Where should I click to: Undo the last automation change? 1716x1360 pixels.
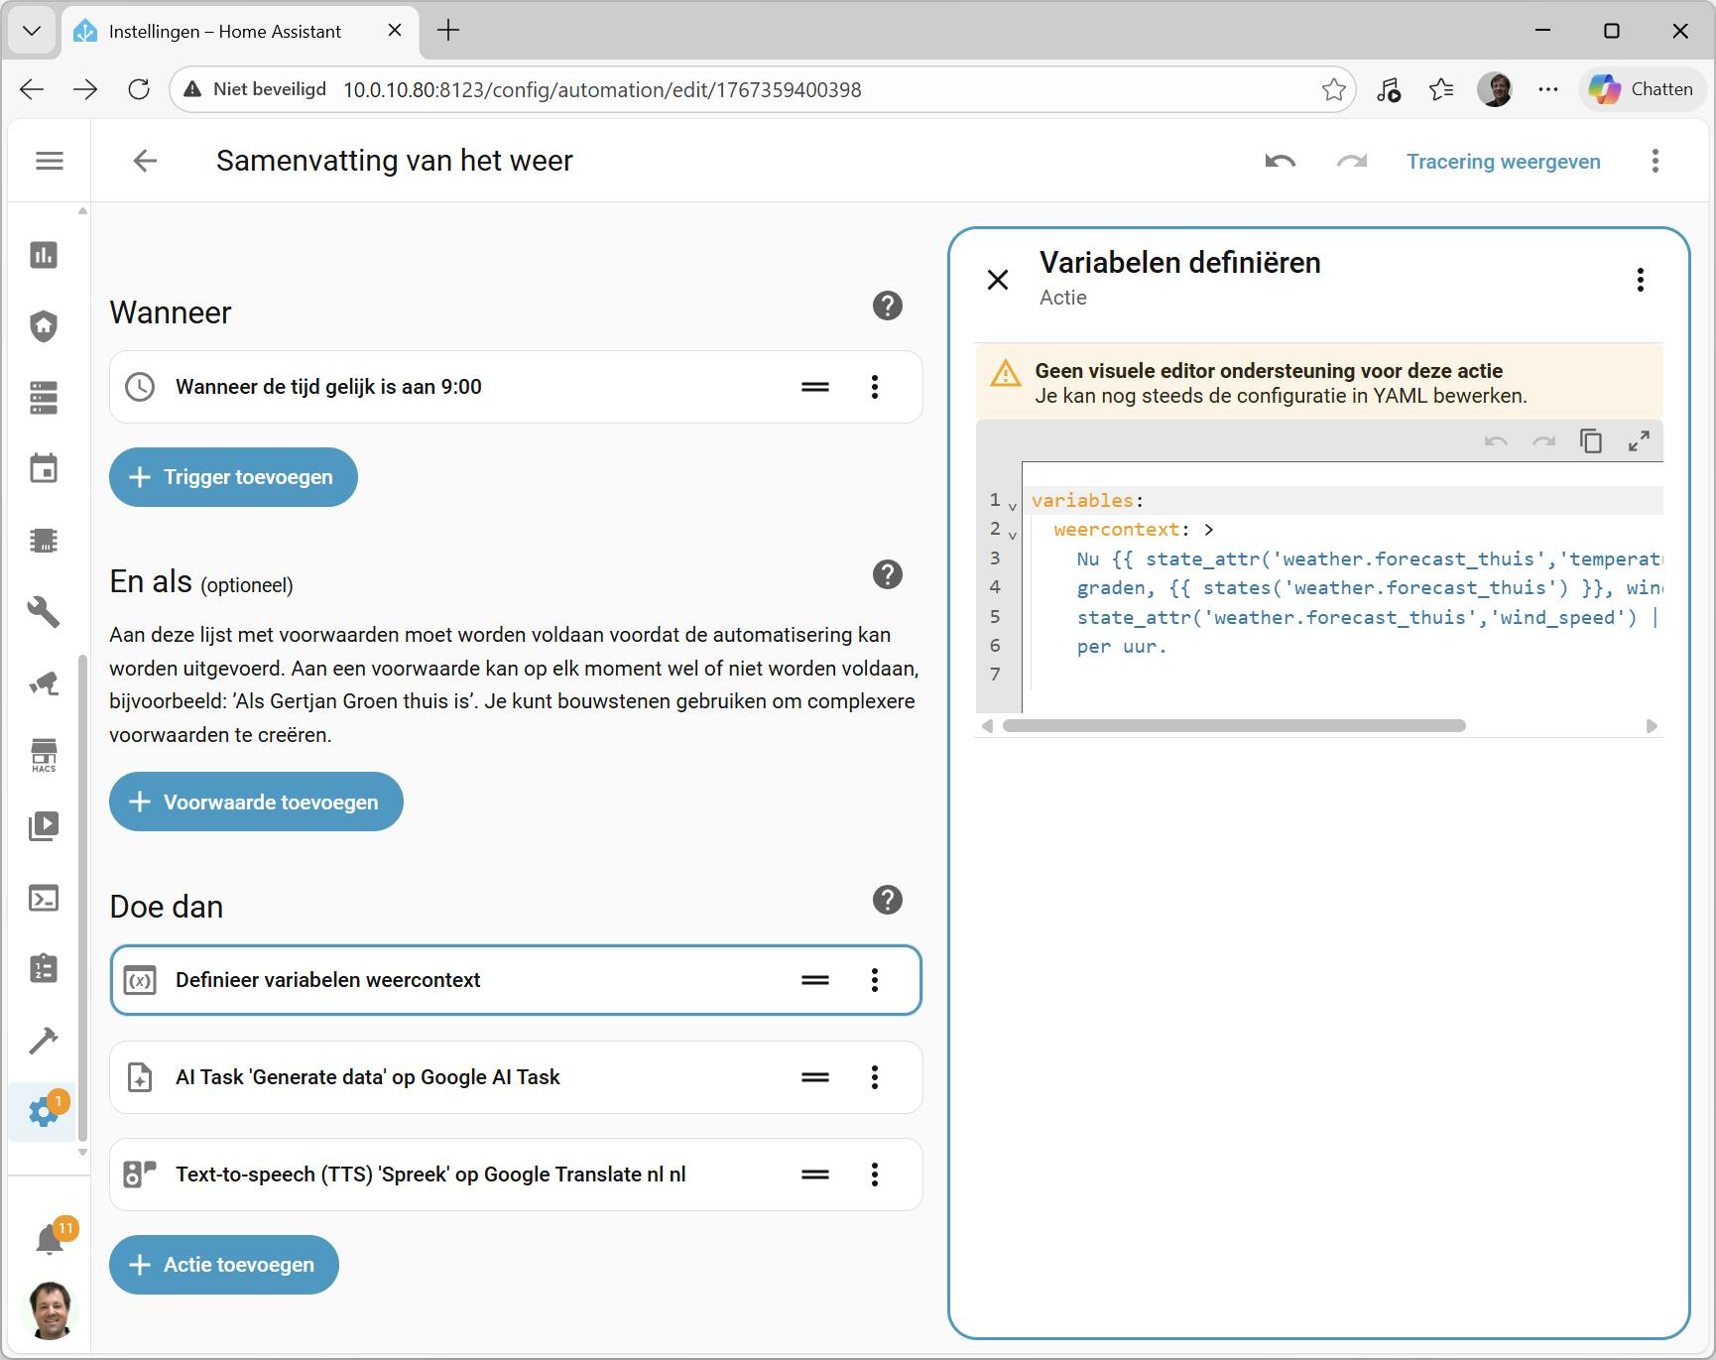1280,162
